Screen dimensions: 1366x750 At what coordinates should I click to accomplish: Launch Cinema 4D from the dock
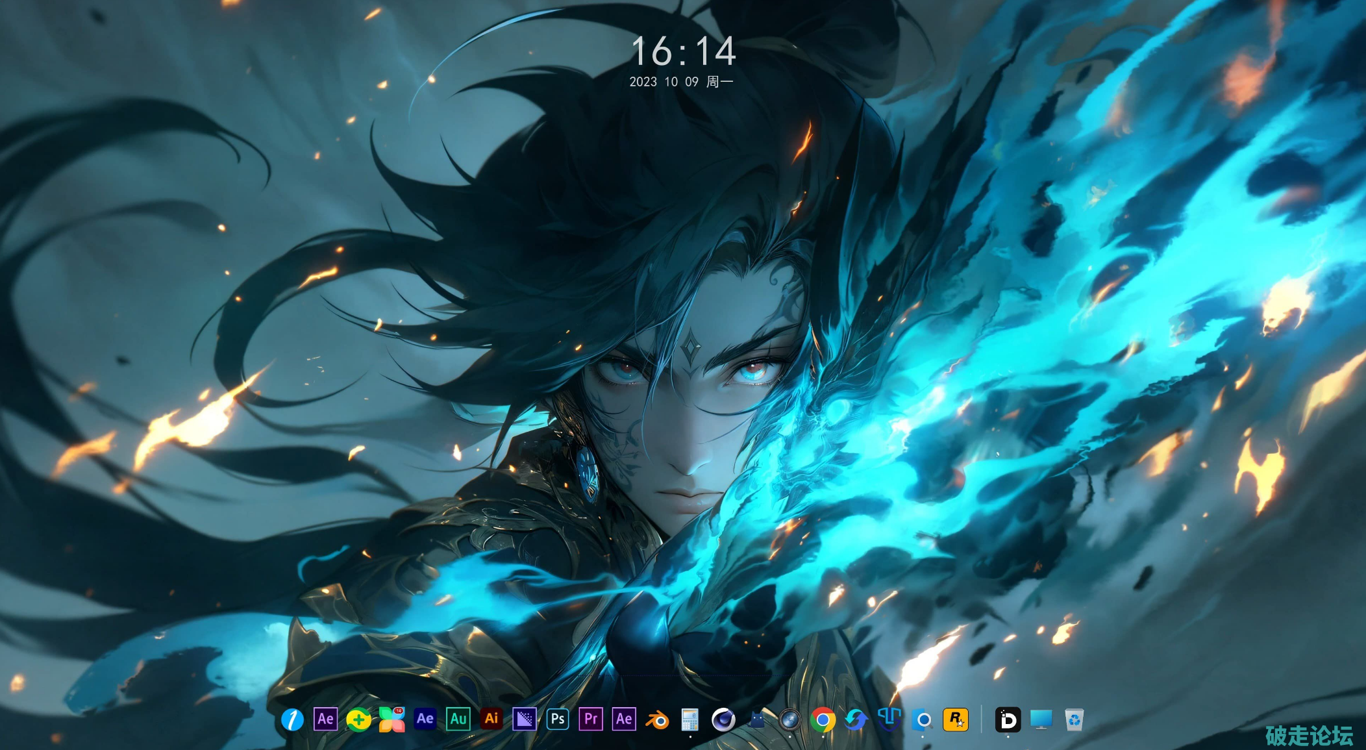point(723,719)
